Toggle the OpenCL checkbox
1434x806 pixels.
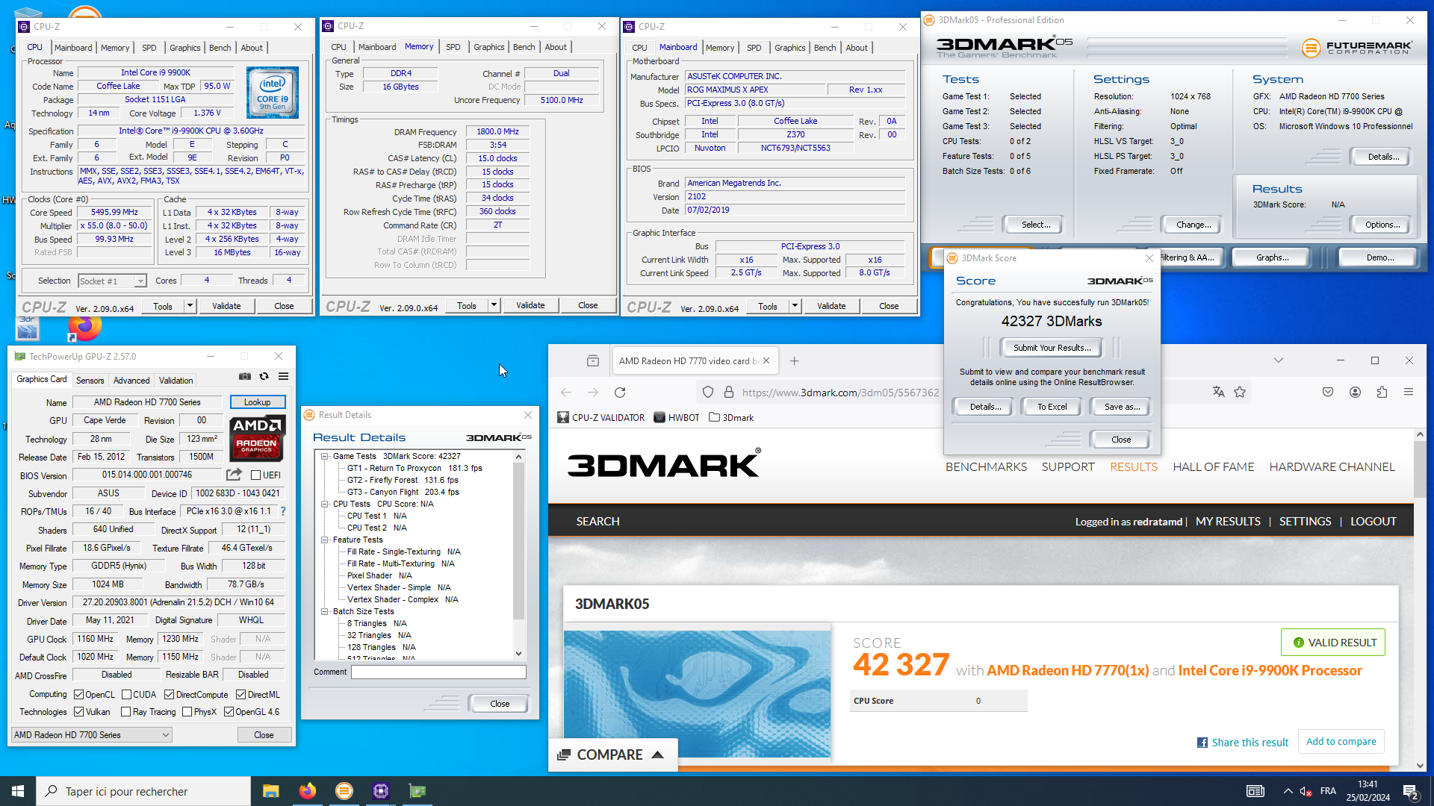click(78, 694)
